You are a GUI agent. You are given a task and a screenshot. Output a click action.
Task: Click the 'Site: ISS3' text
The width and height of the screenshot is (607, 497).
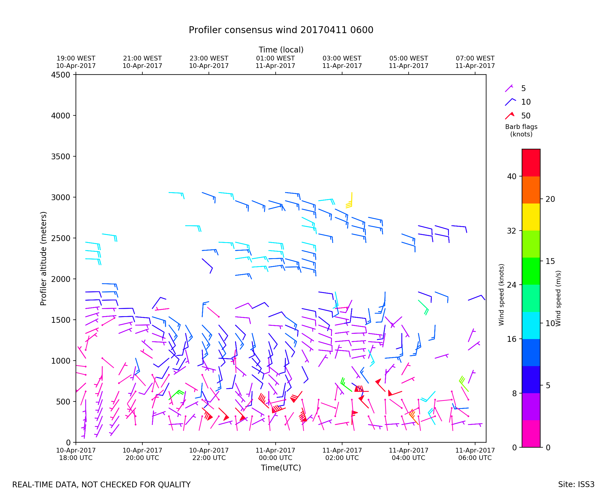(576, 484)
